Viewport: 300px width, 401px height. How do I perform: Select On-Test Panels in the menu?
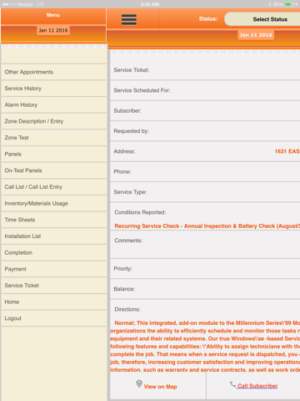54,170
